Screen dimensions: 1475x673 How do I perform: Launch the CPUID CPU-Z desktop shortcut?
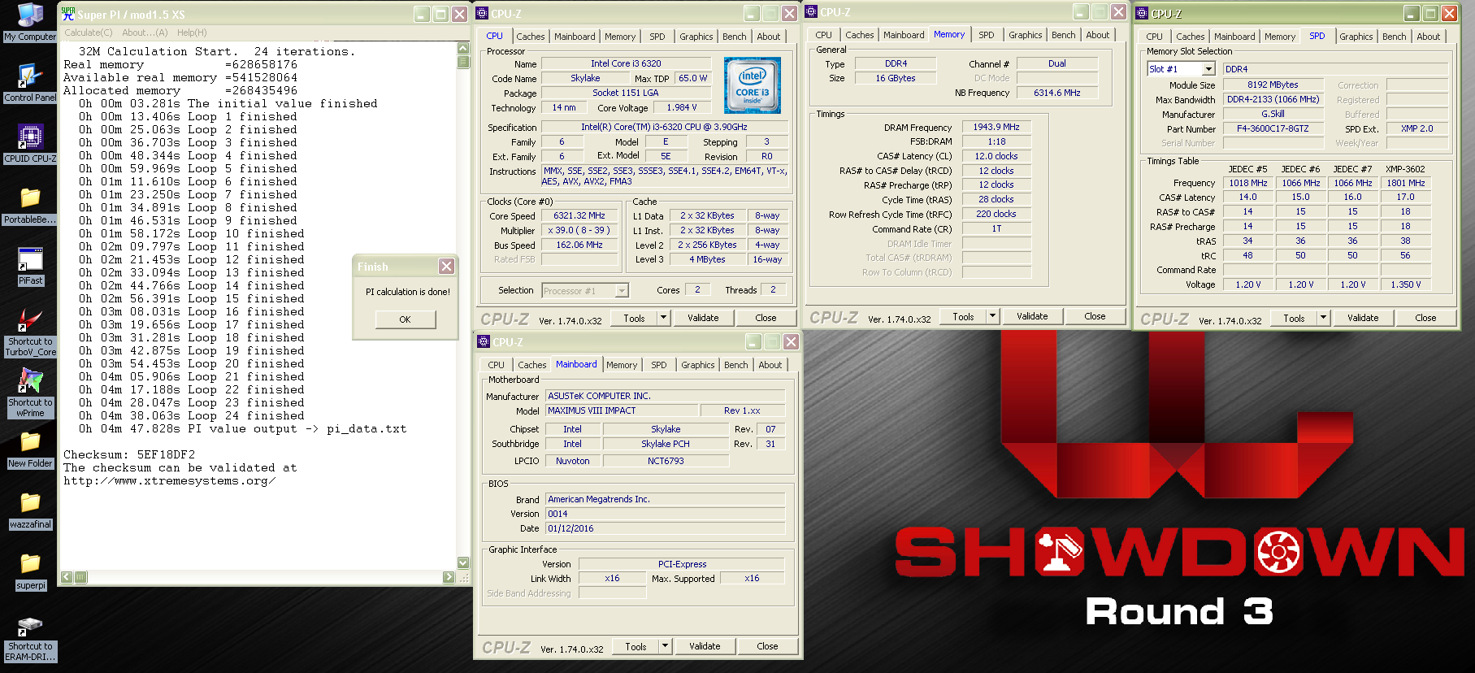coord(30,143)
